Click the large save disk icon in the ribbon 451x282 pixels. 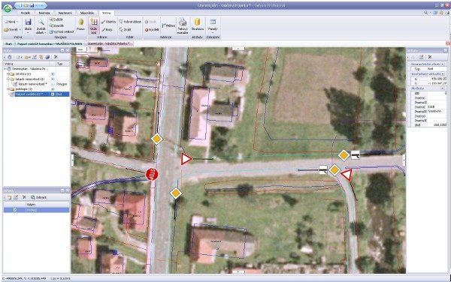point(28,22)
